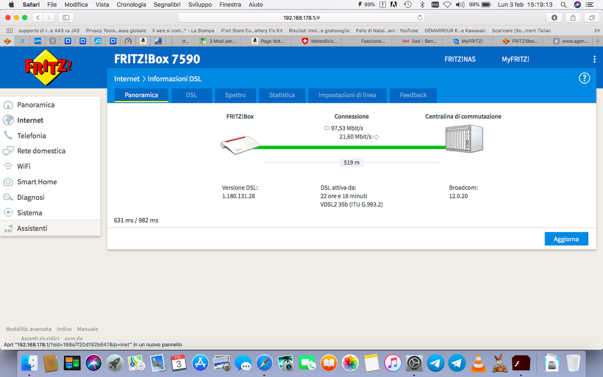
Task: Open FRITZ!NAS link in header
Action: coord(460,59)
